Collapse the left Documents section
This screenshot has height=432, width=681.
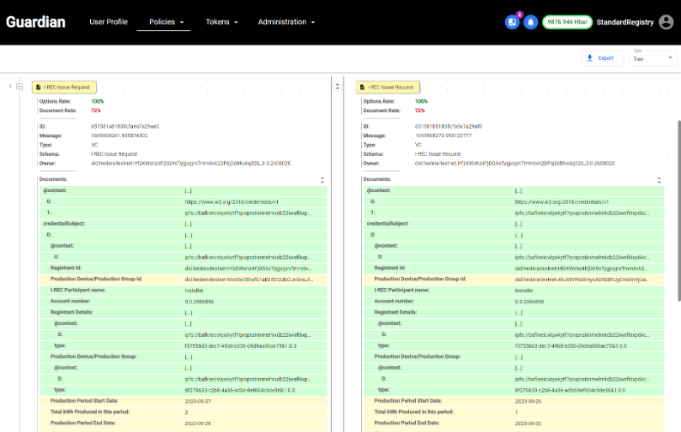pyautogui.click(x=322, y=180)
